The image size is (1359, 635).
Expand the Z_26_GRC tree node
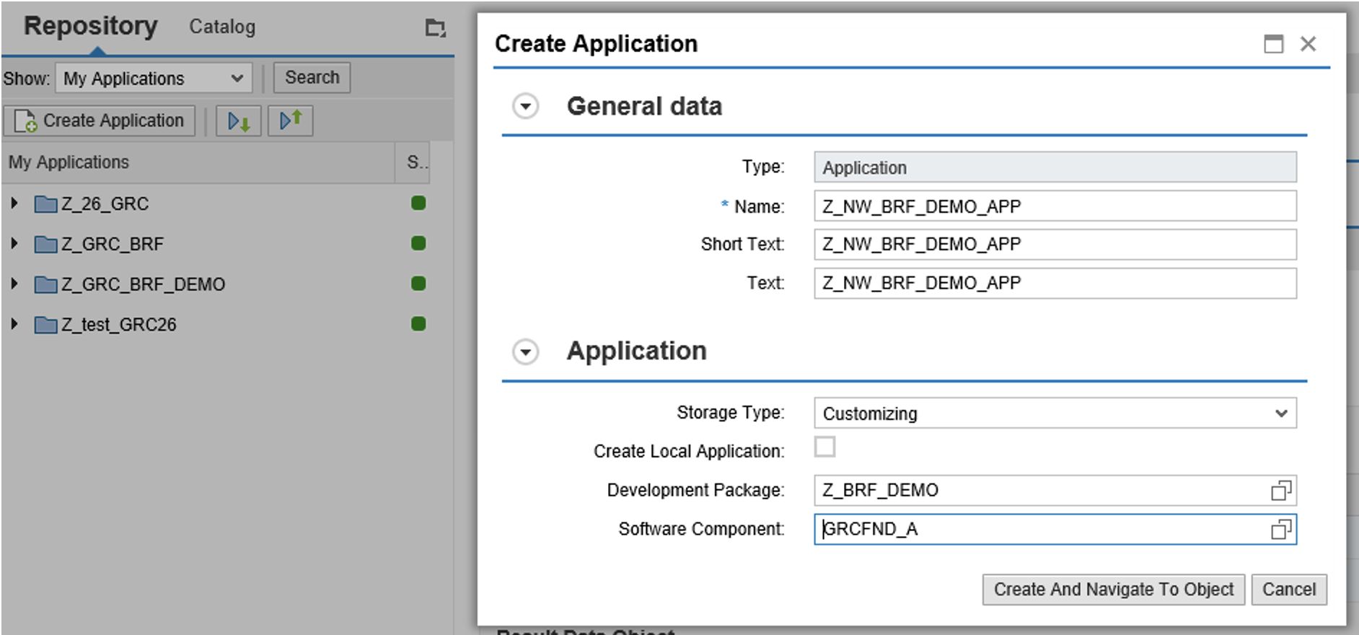(x=14, y=203)
